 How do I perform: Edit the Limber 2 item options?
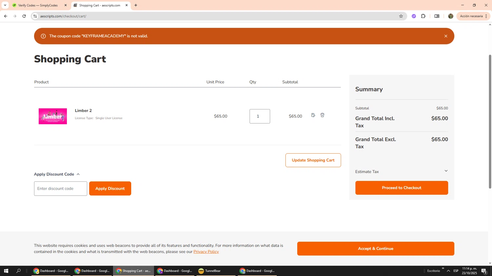pos(313,115)
